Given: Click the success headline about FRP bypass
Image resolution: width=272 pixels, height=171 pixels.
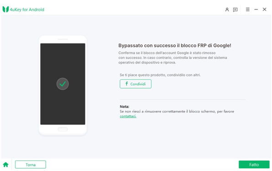Looking at the screenshot, I should coord(175,46).
